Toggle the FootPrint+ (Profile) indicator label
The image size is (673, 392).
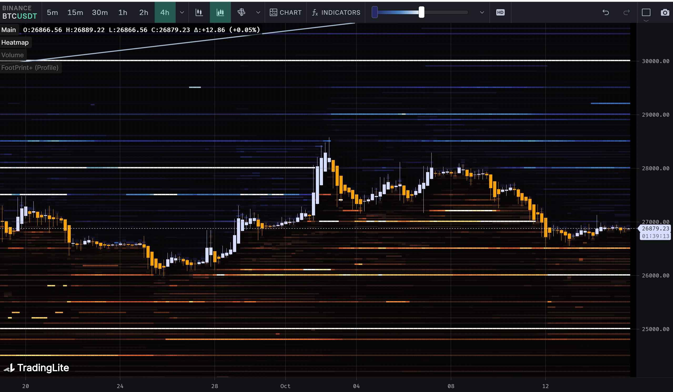(30, 68)
